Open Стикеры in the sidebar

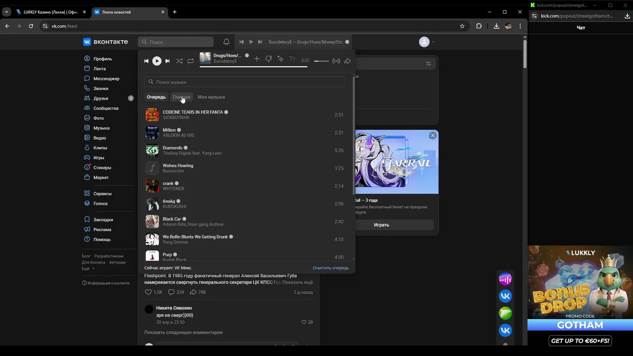click(x=102, y=168)
